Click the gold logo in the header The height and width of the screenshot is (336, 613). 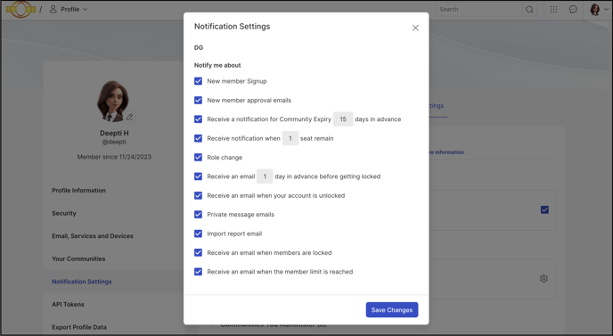(20, 9)
